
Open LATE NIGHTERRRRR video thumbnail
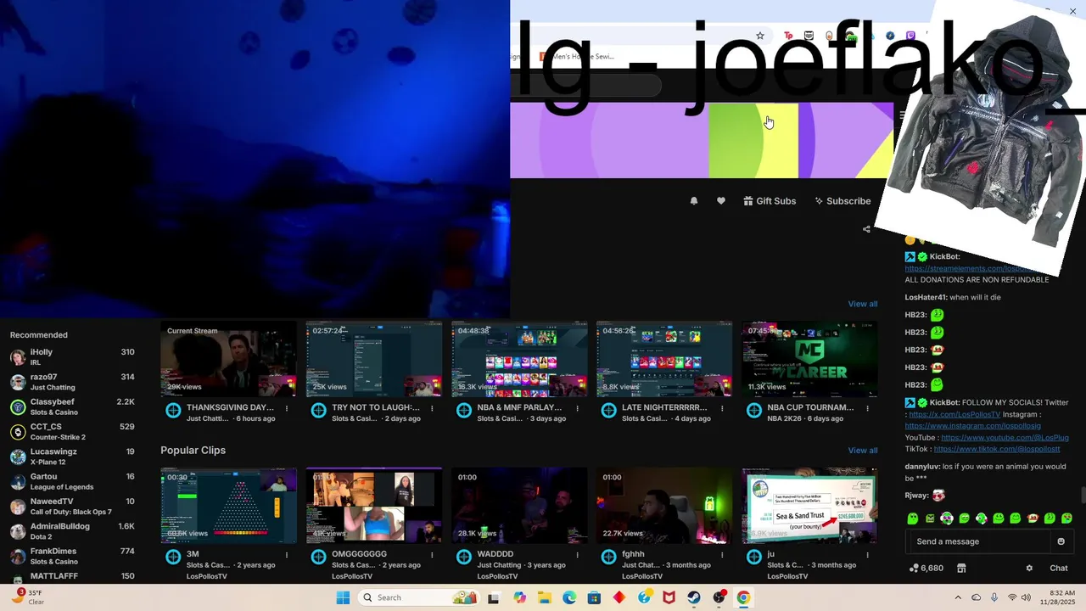coord(664,359)
